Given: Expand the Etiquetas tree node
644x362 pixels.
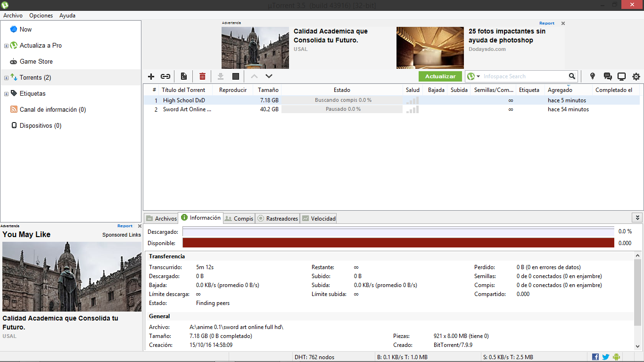Looking at the screenshot, I should click(x=6, y=94).
